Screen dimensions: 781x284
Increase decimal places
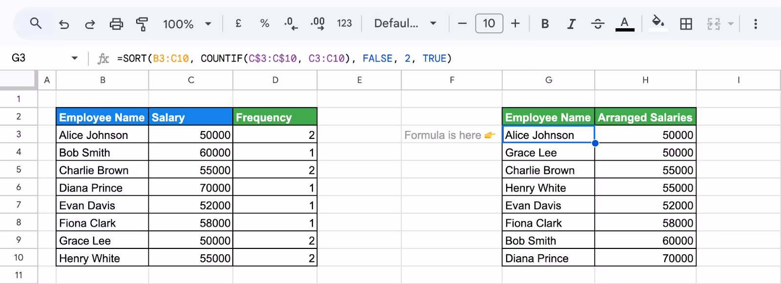[317, 23]
